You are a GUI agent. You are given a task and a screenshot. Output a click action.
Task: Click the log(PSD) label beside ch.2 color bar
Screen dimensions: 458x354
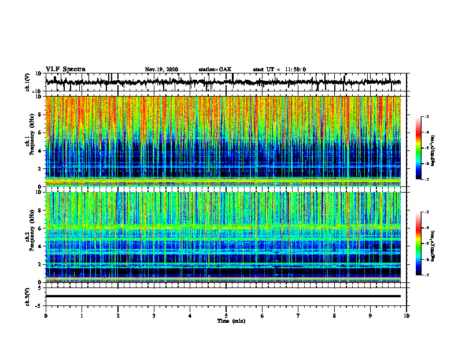[434, 246]
